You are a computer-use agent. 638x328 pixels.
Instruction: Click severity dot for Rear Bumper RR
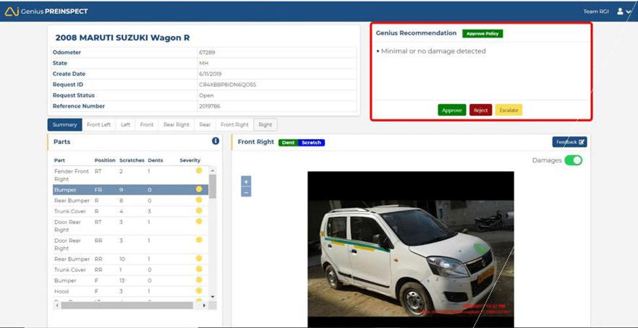[x=199, y=258]
